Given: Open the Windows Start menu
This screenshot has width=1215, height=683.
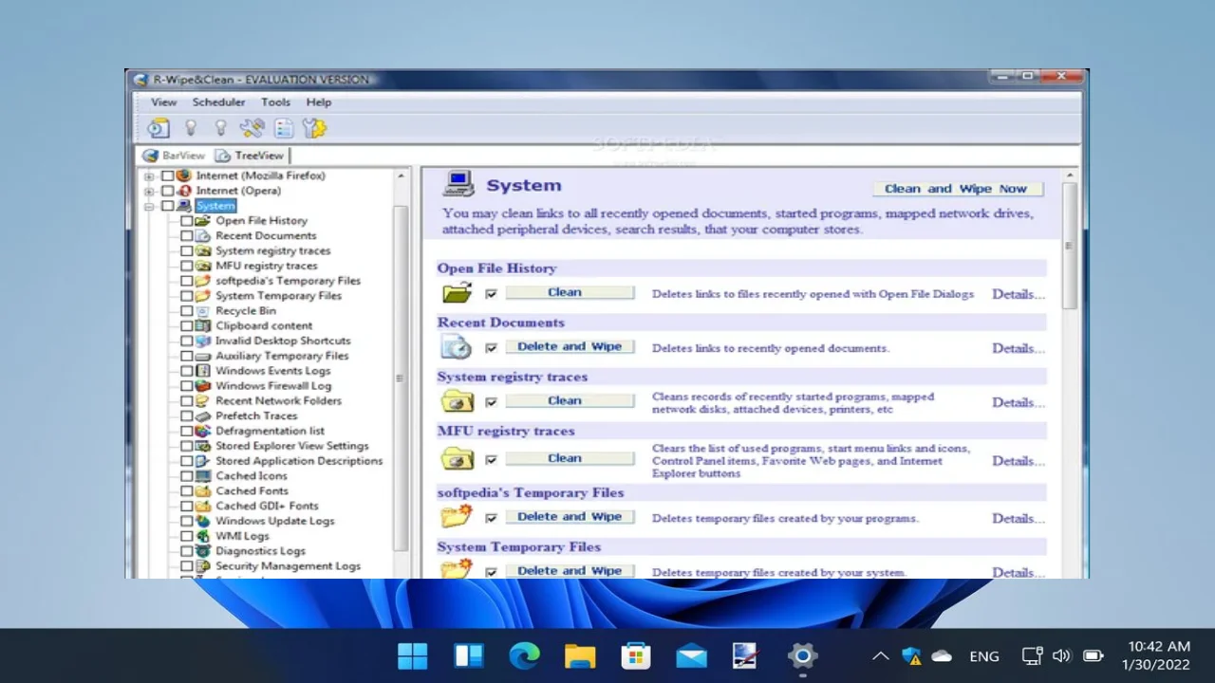Looking at the screenshot, I should (413, 655).
